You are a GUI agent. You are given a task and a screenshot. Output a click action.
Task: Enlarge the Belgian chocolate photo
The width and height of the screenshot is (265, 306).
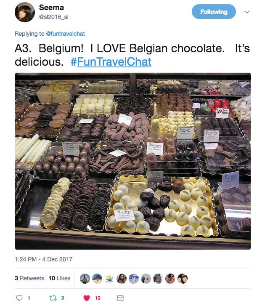[x=133, y=161]
